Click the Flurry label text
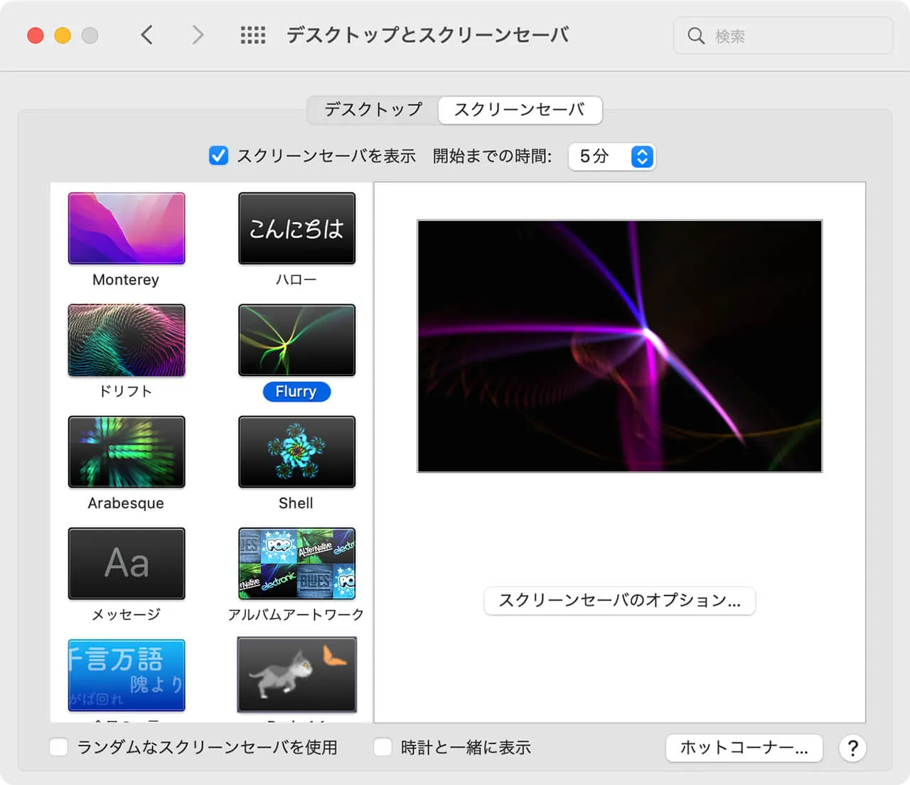Screen dimensions: 910x785 pos(296,392)
